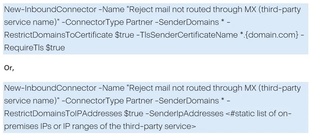
Task: Click the RestrictDomainsToIPAddresses parameter text
Action: (63, 114)
